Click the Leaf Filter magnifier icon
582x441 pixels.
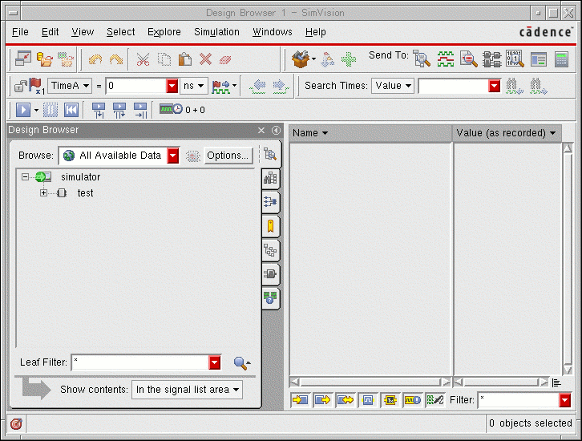click(x=240, y=363)
